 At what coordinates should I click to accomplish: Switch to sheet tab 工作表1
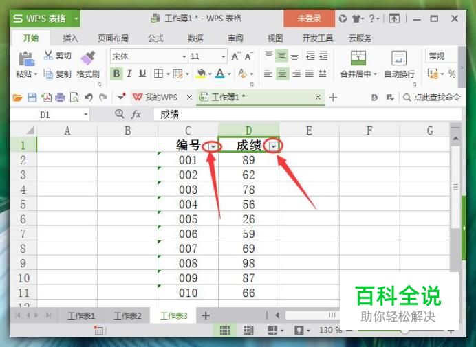click(81, 316)
